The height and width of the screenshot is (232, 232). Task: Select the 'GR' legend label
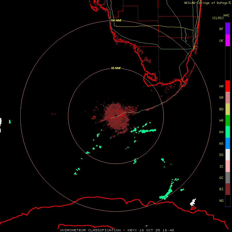[221, 98]
